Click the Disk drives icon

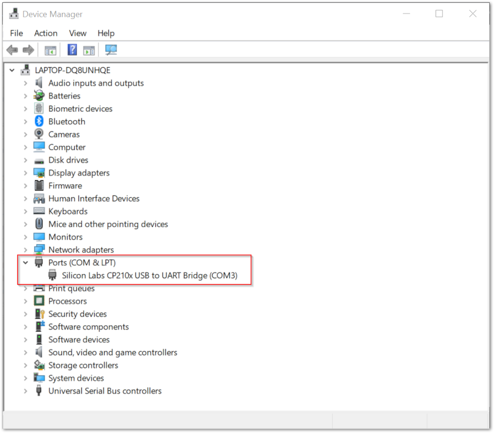(39, 161)
